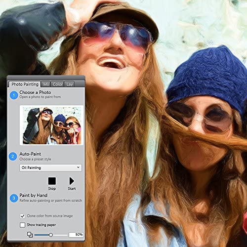The image size is (247, 247).
Task: Open the Layers tab
Action: click(x=69, y=84)
